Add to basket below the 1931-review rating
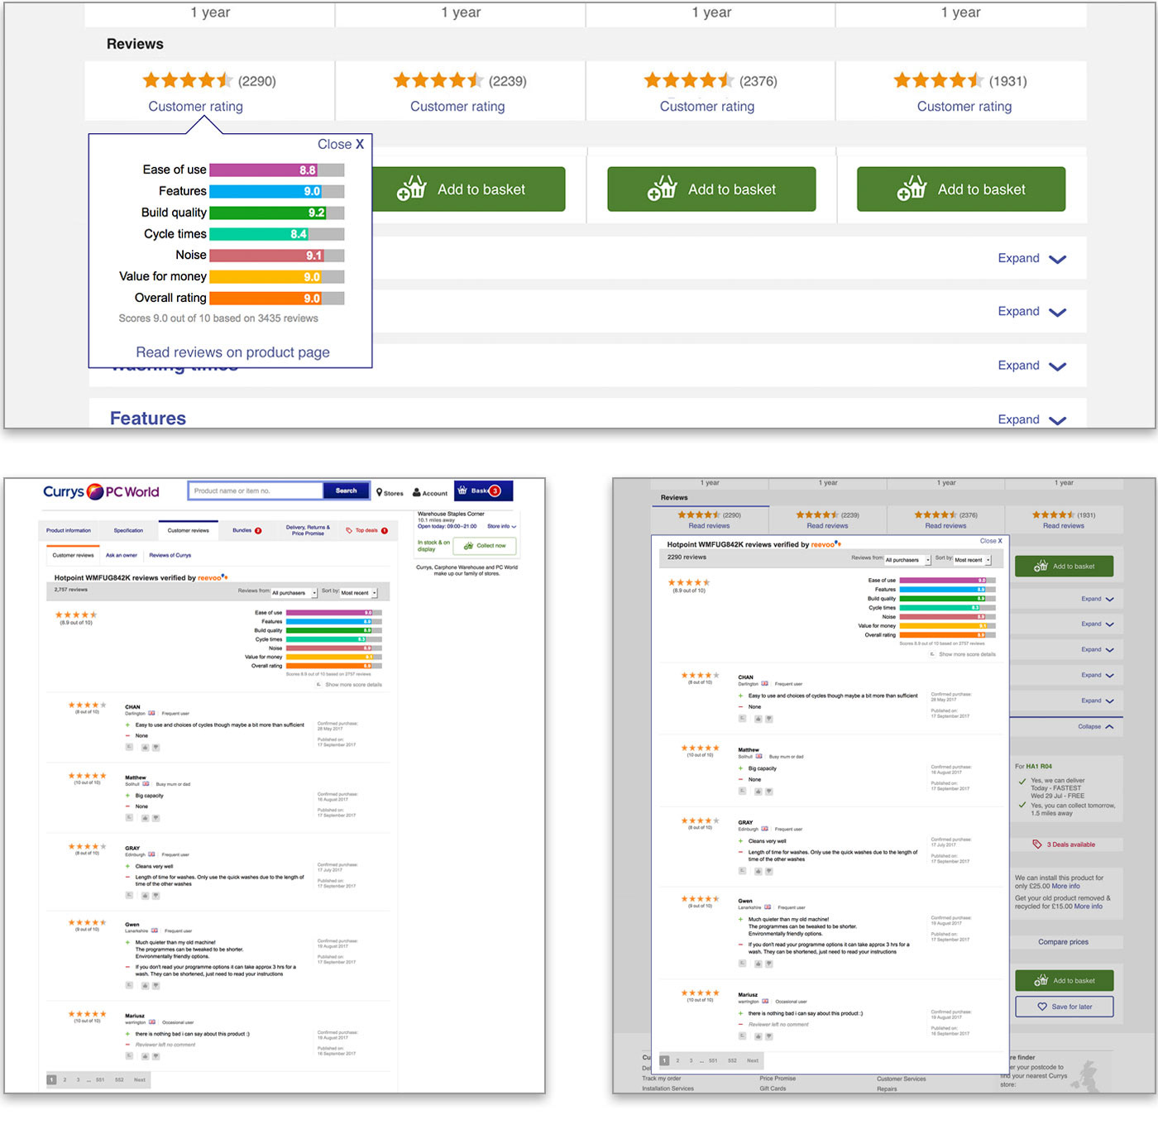 (960, 189)
